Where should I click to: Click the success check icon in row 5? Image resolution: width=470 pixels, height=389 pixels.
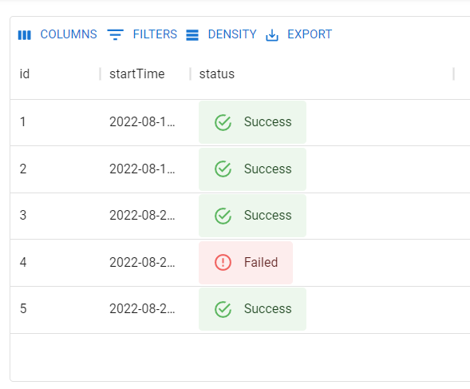[223, 309]
